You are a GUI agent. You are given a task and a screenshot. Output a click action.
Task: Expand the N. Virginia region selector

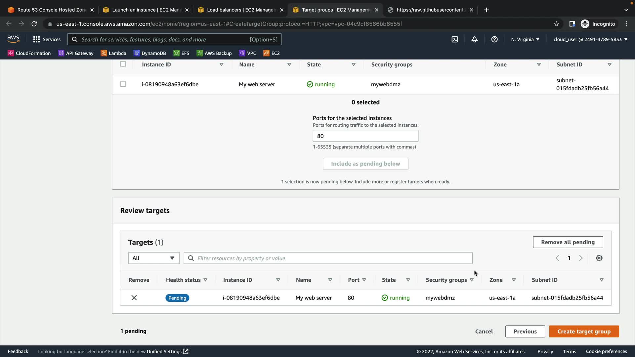click(525, 39)
